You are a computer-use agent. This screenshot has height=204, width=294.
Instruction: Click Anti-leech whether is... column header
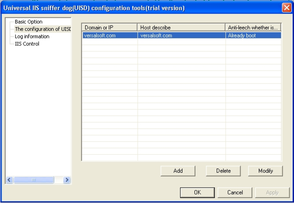point(253,27)
